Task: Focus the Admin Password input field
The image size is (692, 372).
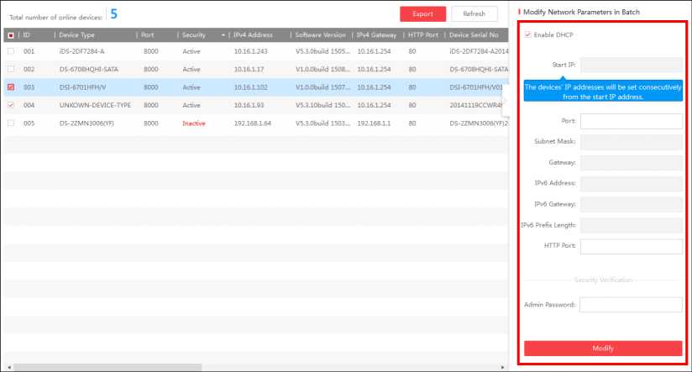Action: coord(631,305)
